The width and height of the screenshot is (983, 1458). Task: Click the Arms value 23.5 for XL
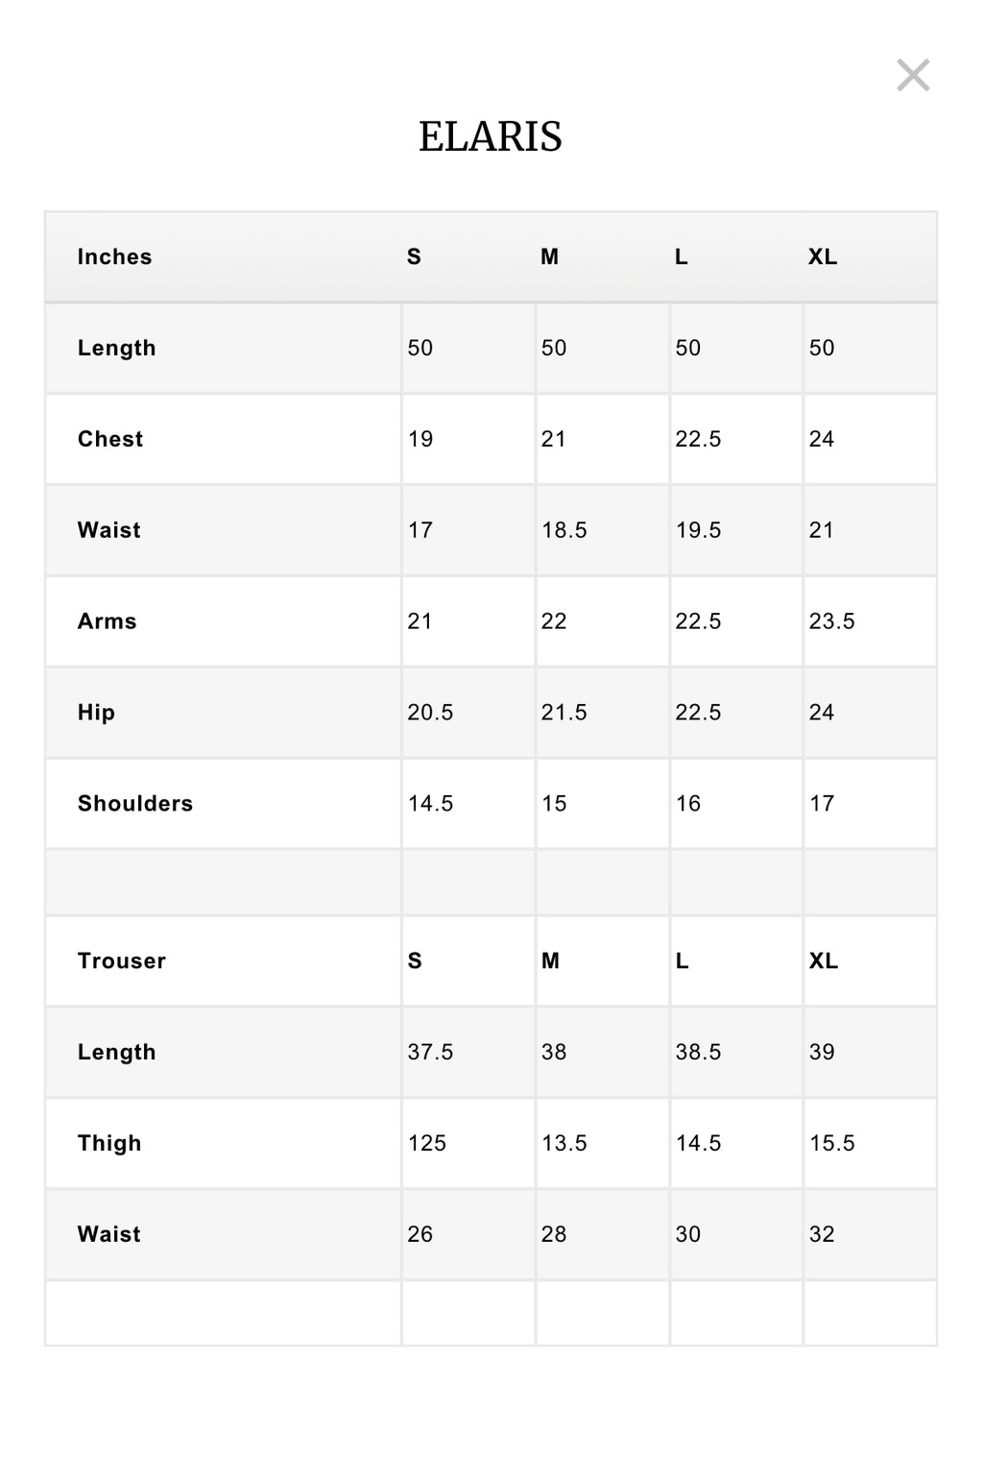[831, 621]
